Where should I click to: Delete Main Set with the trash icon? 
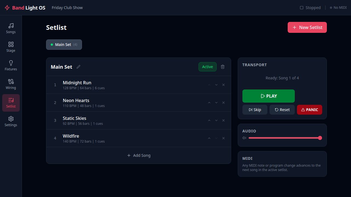coord(223,67)
